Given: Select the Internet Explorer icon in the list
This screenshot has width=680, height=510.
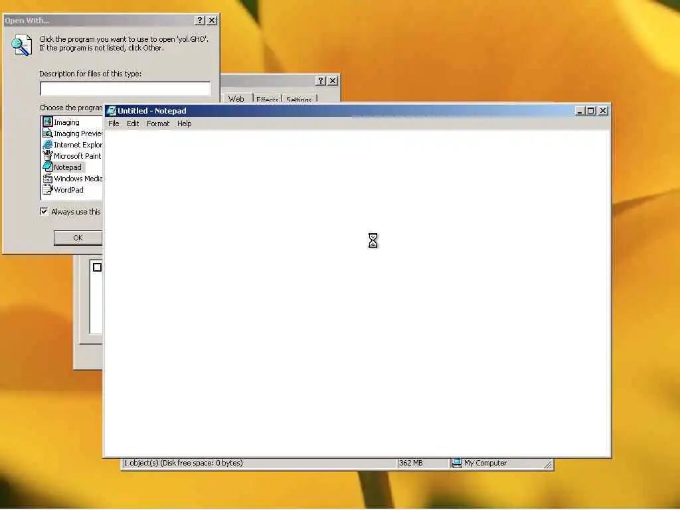Looking at the screenshot, I should [48, 144].
